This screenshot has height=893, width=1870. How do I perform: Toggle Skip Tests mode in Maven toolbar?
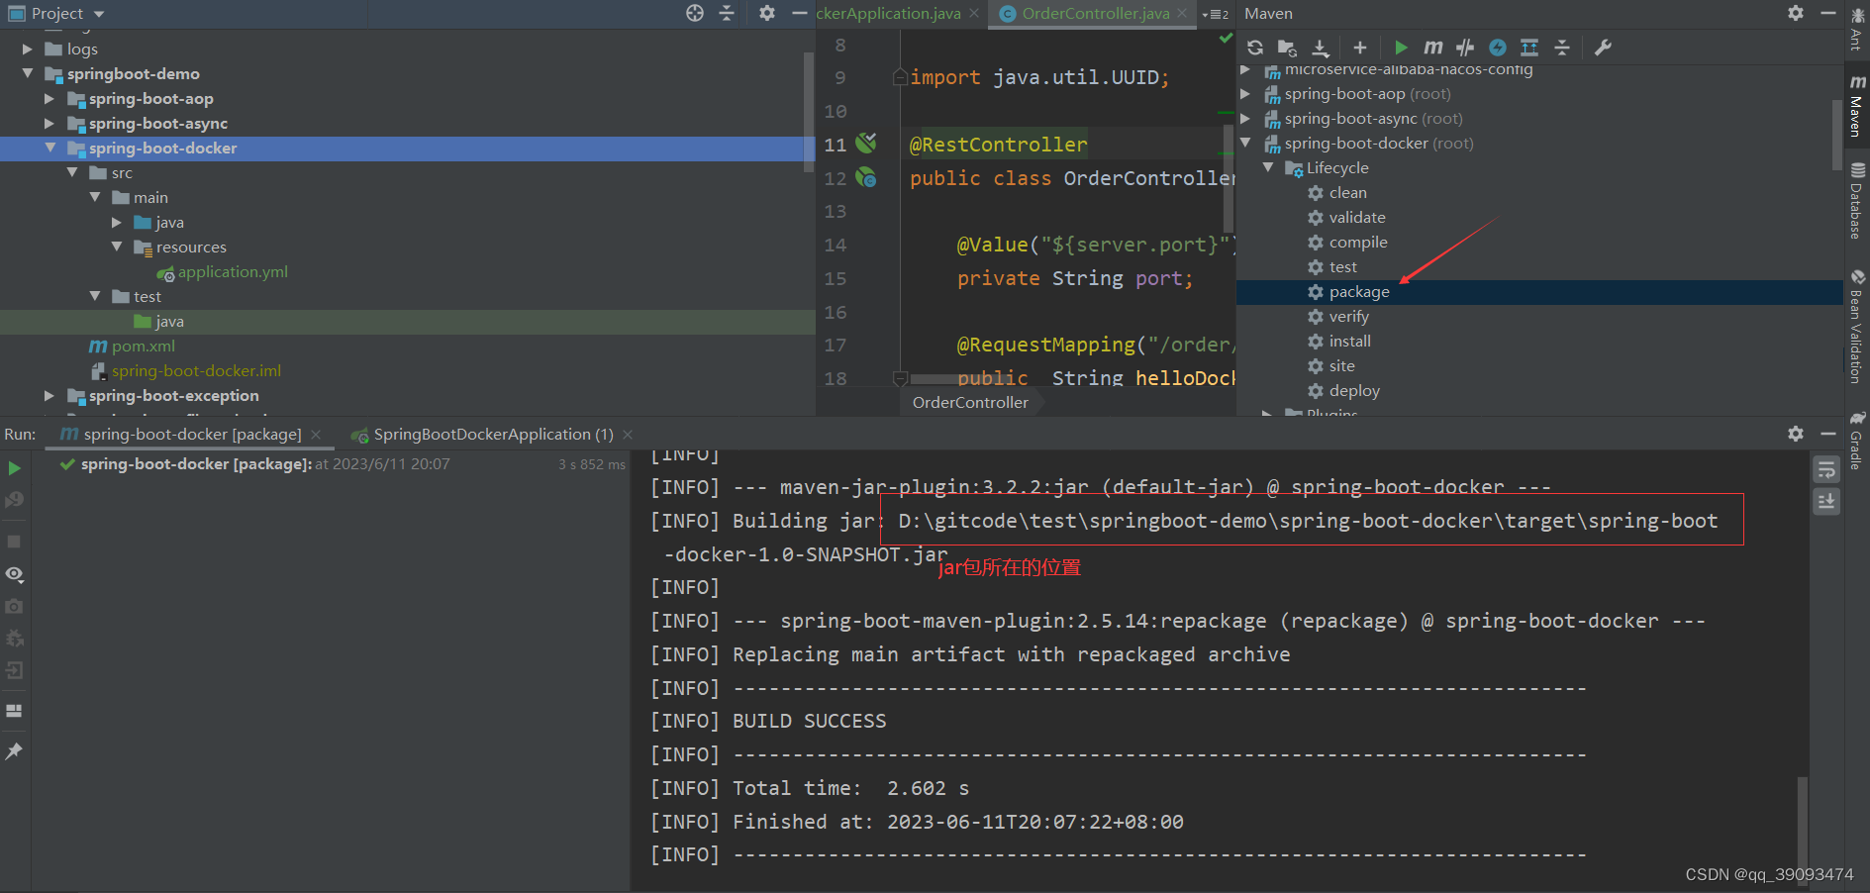coord(1465,48)
